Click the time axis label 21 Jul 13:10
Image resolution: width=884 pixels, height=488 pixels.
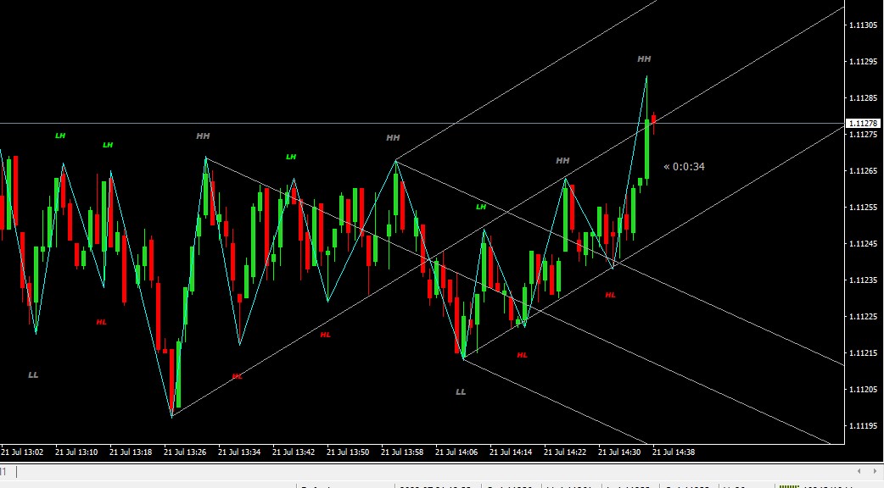point(76,452)
